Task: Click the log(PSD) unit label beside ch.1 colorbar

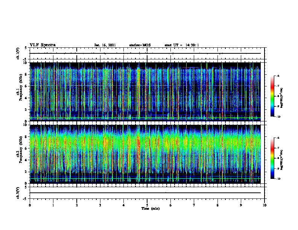Action: [x=282, y=98]
